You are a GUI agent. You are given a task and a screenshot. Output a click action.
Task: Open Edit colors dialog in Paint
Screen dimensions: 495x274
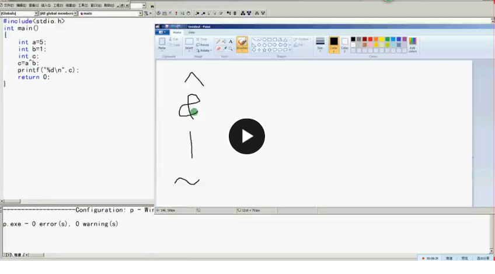point(413,44)
